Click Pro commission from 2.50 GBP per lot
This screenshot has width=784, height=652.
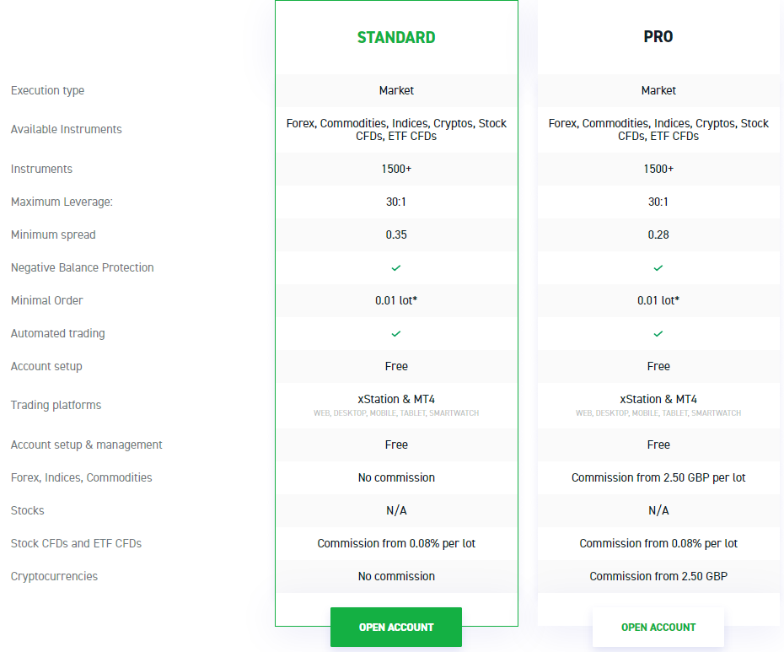(658, 478)
